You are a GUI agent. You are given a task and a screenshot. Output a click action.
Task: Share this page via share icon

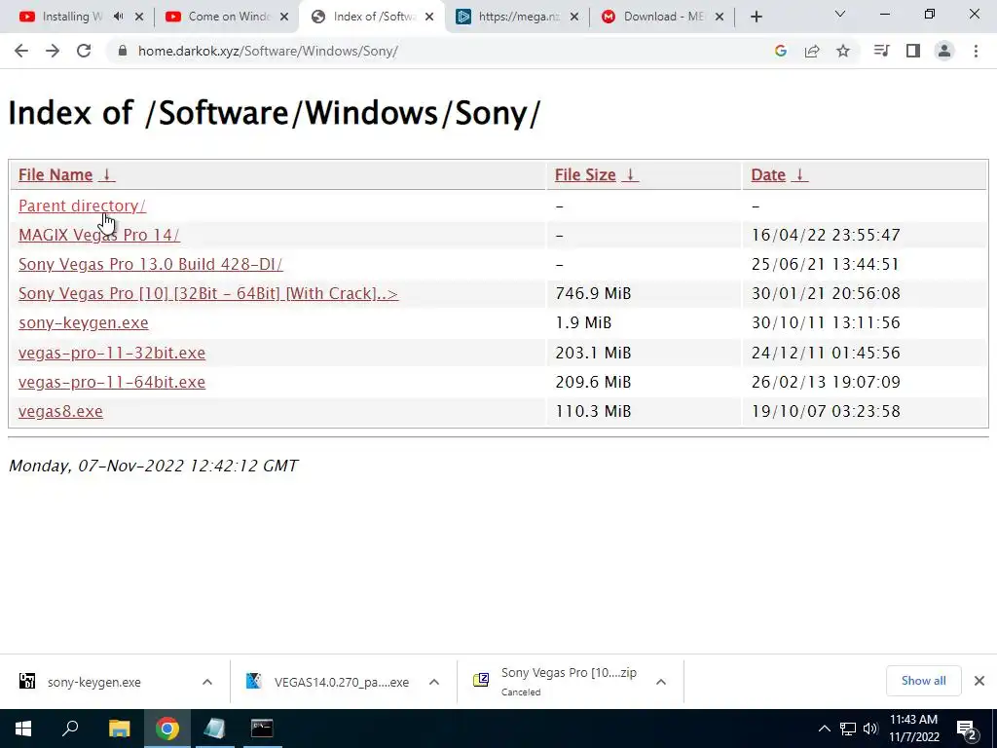coord(812,51)
